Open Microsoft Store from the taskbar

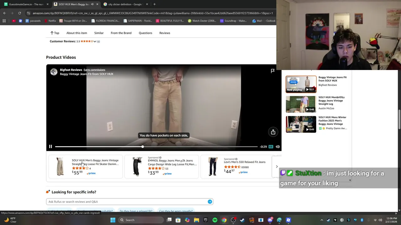click(x=178, y=220)
